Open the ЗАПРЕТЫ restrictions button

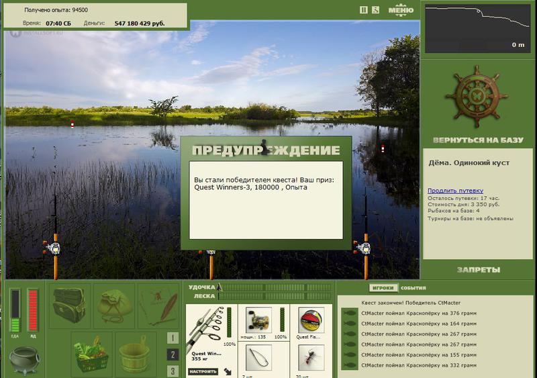[479, 270]
